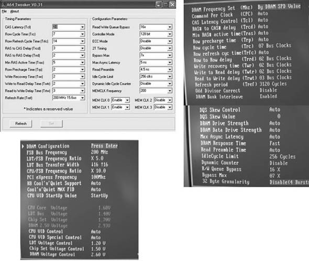This screenshot has width=309, height=261.
Task: Select CPU VID StartUp Value setting
Action: (100, 196)
